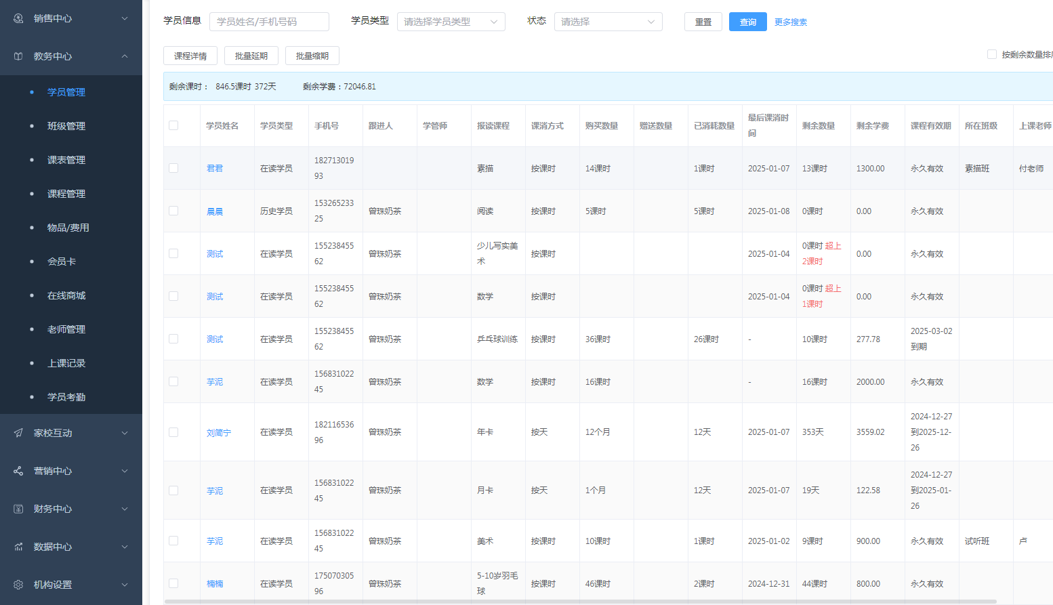This screenshot has width=1053, height=605.
Task: Click the 批量缩期 button
Action: (312, 56)
